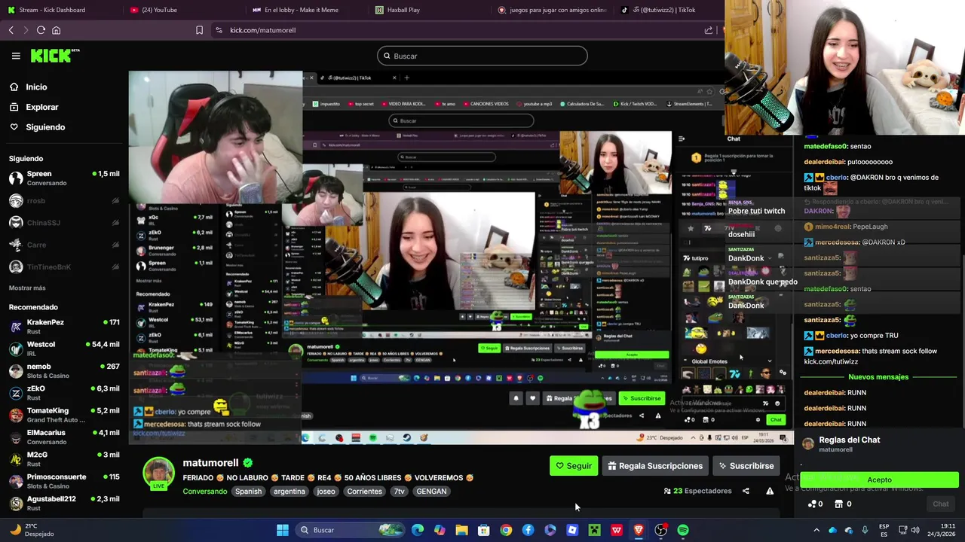Open matumorell's live avatar
The width and height of the screenshot is (965, 542).
pyautogui.click(x=158, y=473)
